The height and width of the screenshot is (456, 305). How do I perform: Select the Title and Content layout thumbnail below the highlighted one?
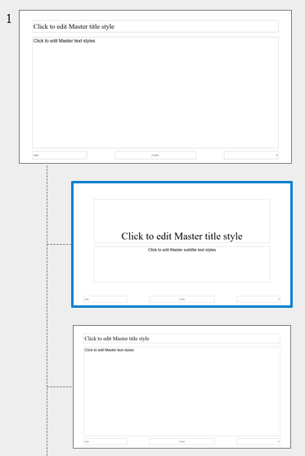(x=182, y=386)
